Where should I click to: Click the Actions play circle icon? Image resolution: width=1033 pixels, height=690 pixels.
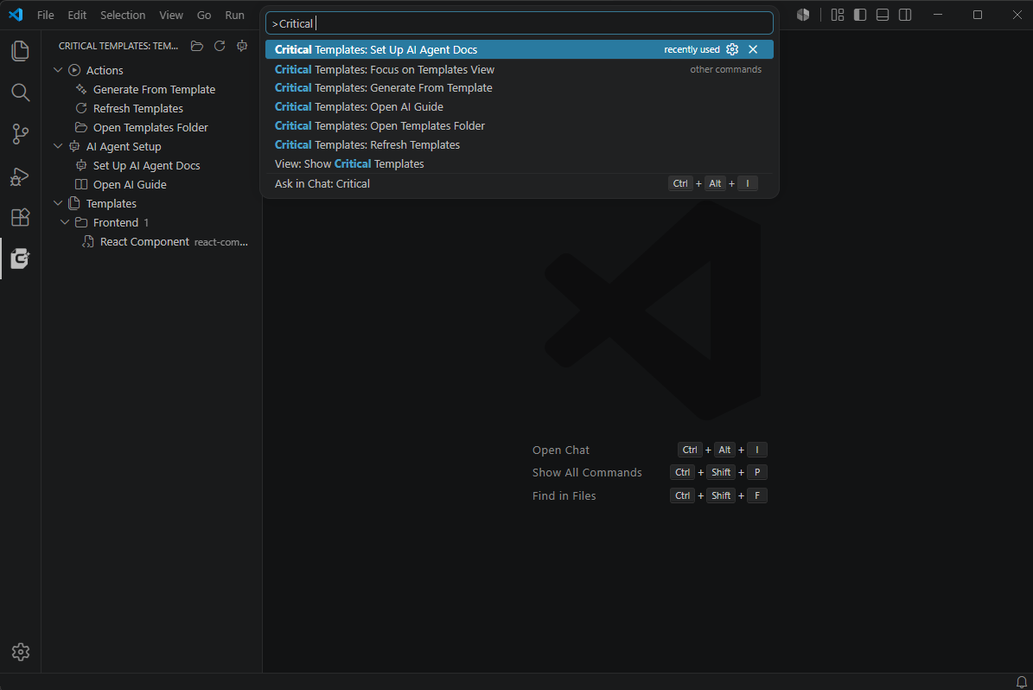tap(74, 70)
